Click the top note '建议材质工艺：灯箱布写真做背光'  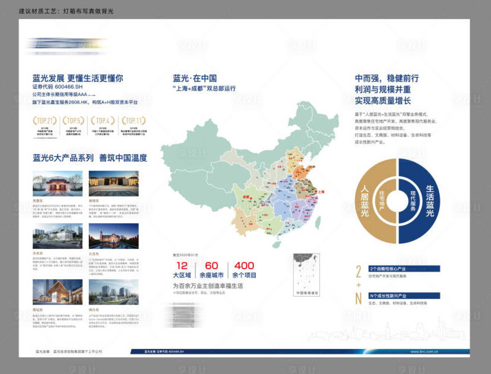66,11
